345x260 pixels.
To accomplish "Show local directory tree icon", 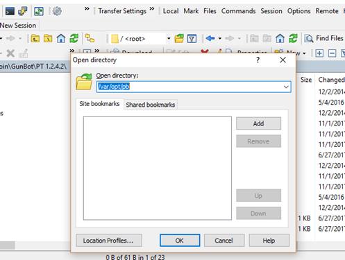I will pos(90,38).
